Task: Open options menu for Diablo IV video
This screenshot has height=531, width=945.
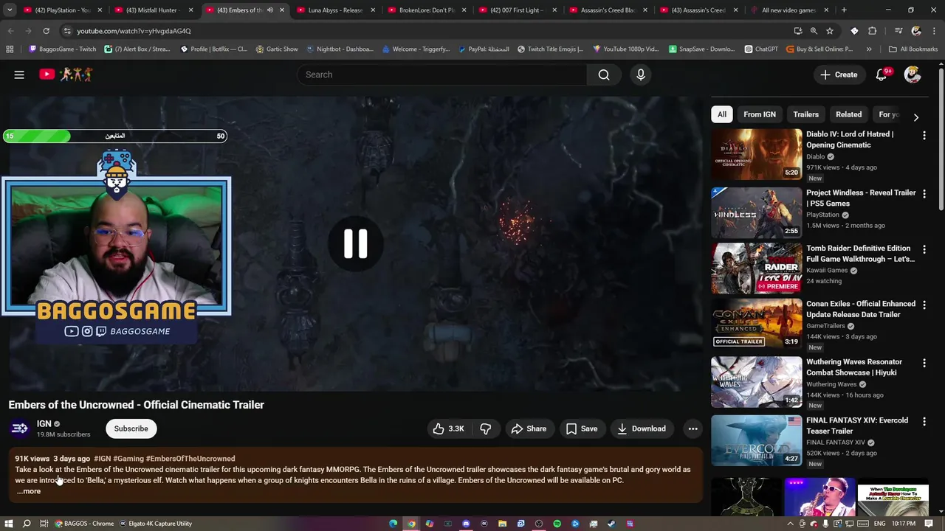Action: point(924,136)
